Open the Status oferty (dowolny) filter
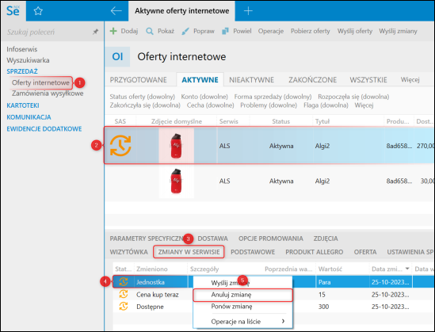Screen dimensions: 435x332 pyautogui.click(x=143, y=97)
